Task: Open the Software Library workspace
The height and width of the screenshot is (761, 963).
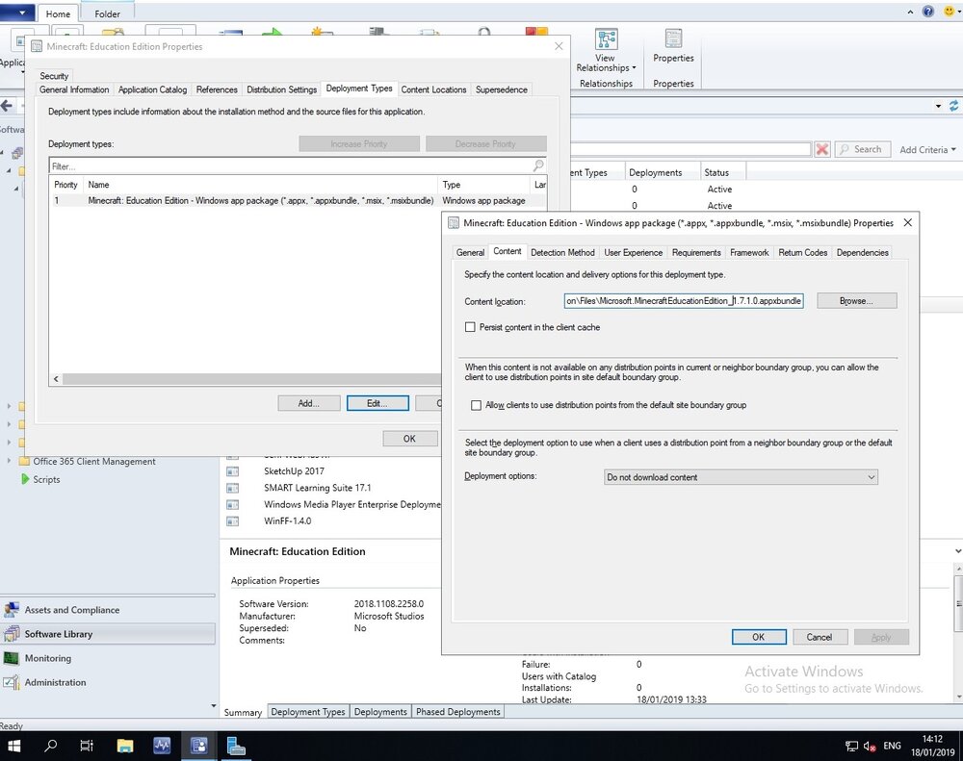Action: (108, 634)
